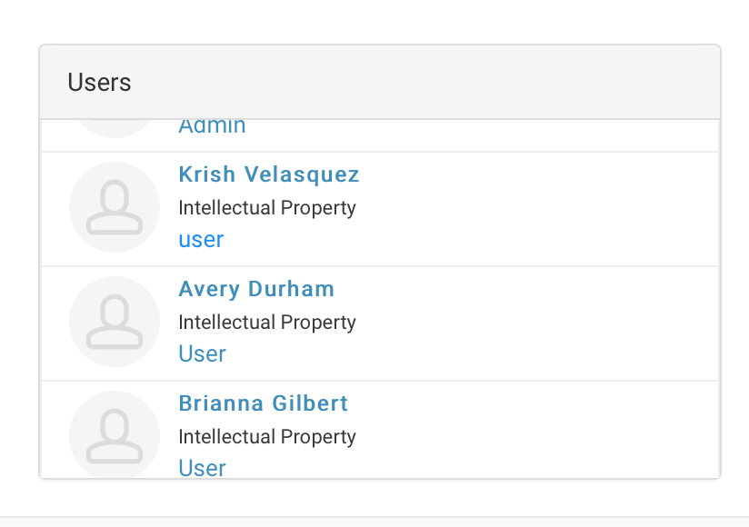Click Intellectual Property under Krish Velasquez
This screenshot has width=749, height=527.
(x=267, y=208)
